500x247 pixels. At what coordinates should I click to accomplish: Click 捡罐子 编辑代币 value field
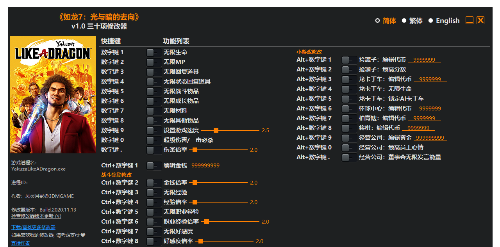pyautogui.click(x=425, y=60)
